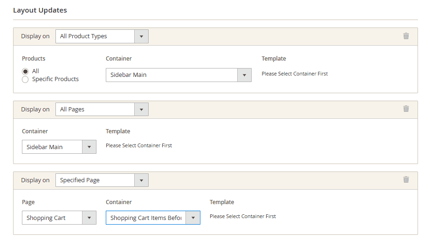Click template message in All Pages block
The image size is (432, 240).
point(139,145)
